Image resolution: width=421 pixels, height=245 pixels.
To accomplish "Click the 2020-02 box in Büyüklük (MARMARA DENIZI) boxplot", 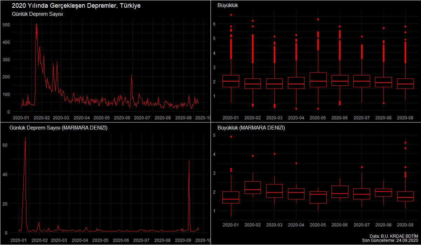I will click(253, 188).
